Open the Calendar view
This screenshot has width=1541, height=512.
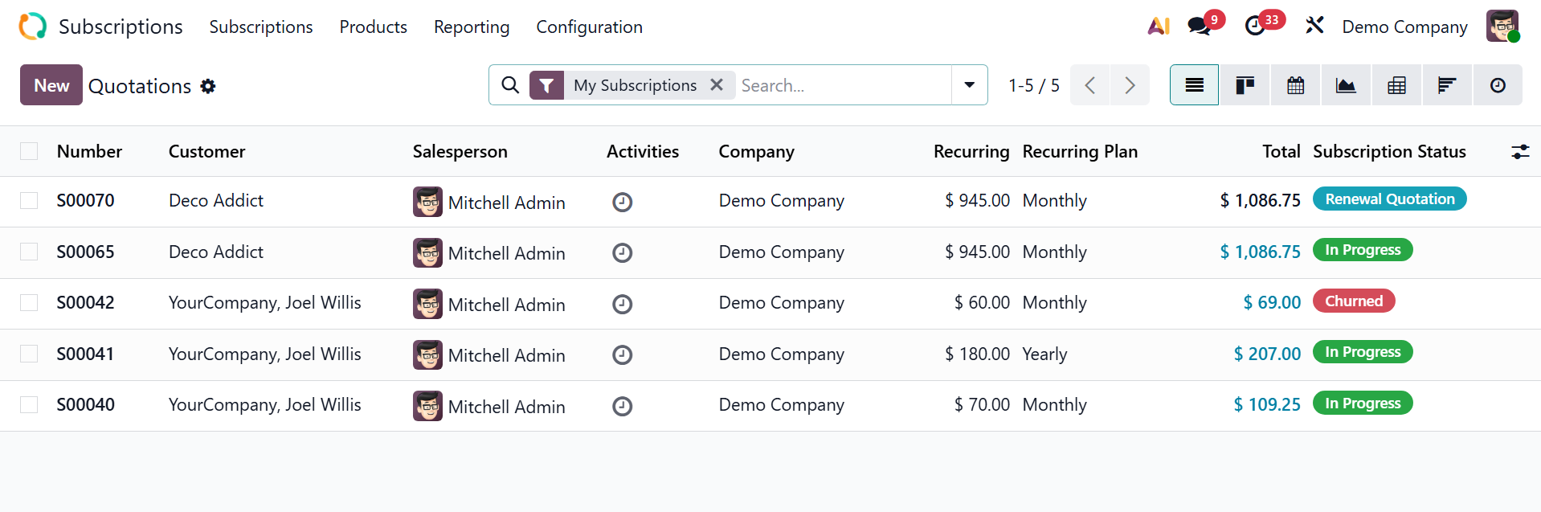pos(1295,85)
